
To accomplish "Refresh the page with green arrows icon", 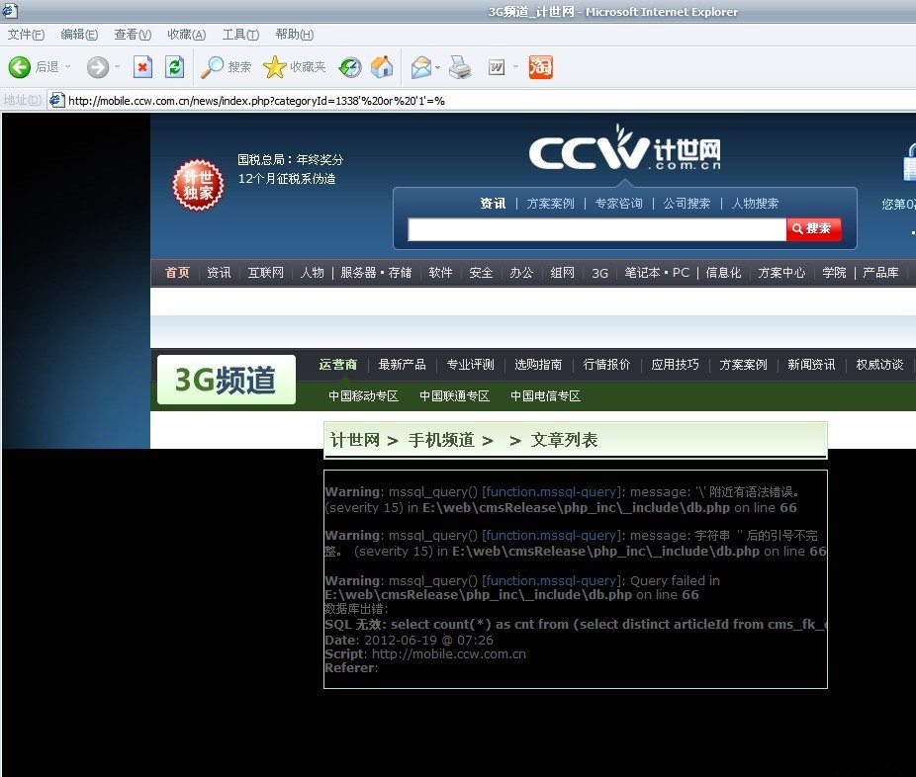I will (x=174, y=67).
